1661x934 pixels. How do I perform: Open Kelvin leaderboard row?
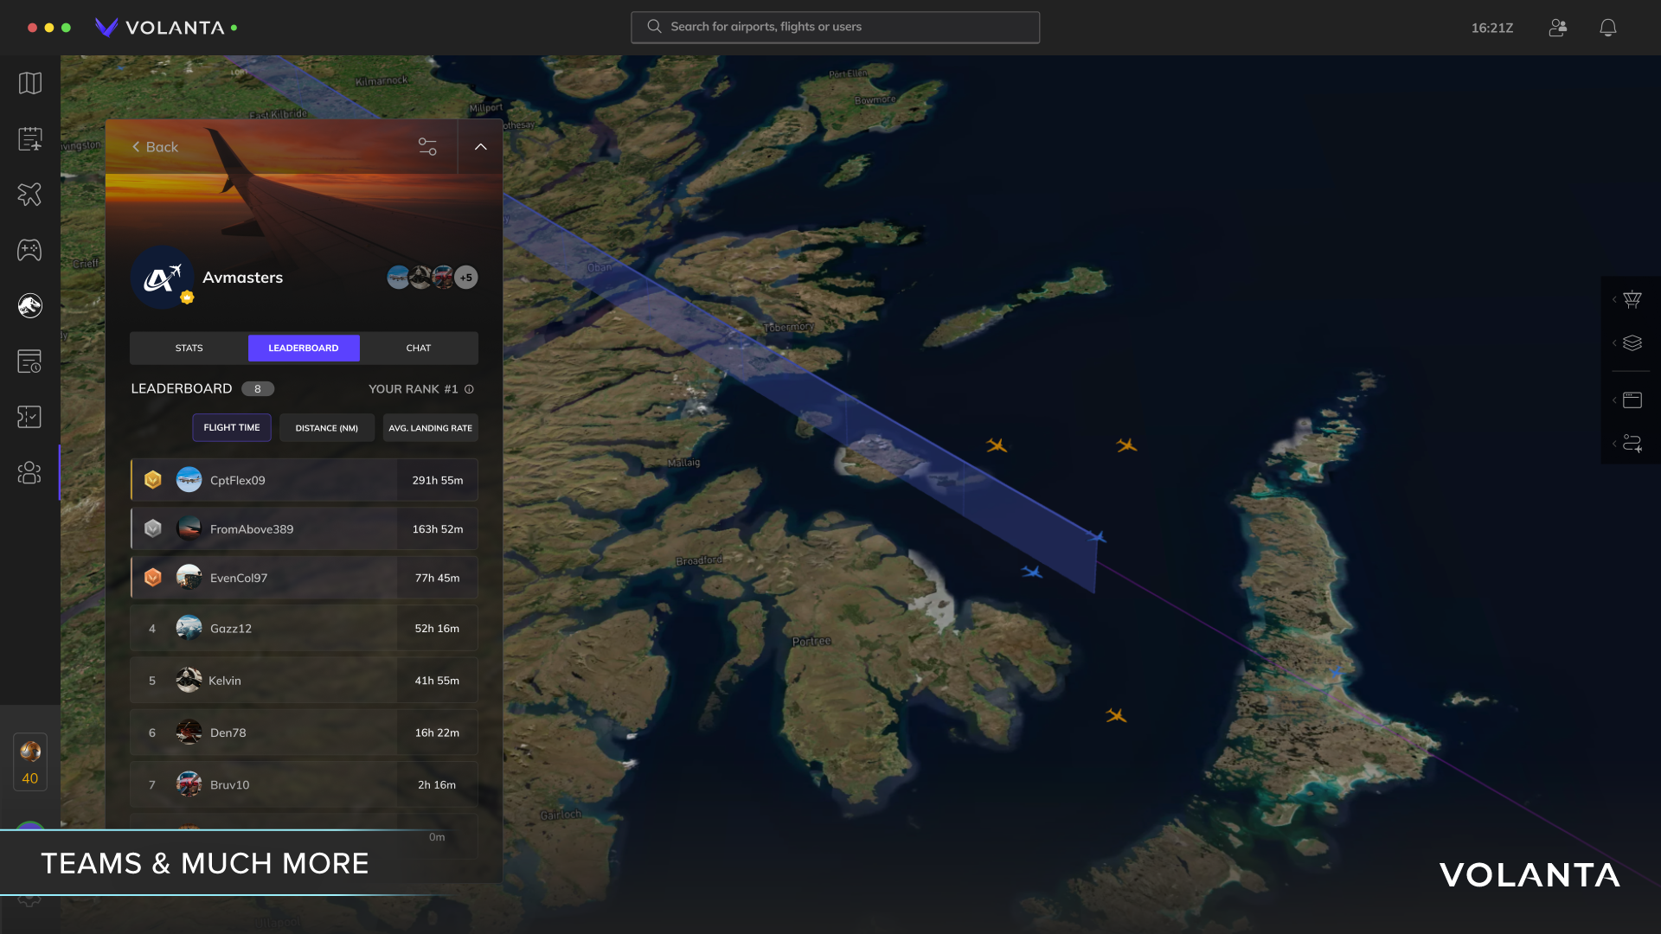[x=304, y=681]
